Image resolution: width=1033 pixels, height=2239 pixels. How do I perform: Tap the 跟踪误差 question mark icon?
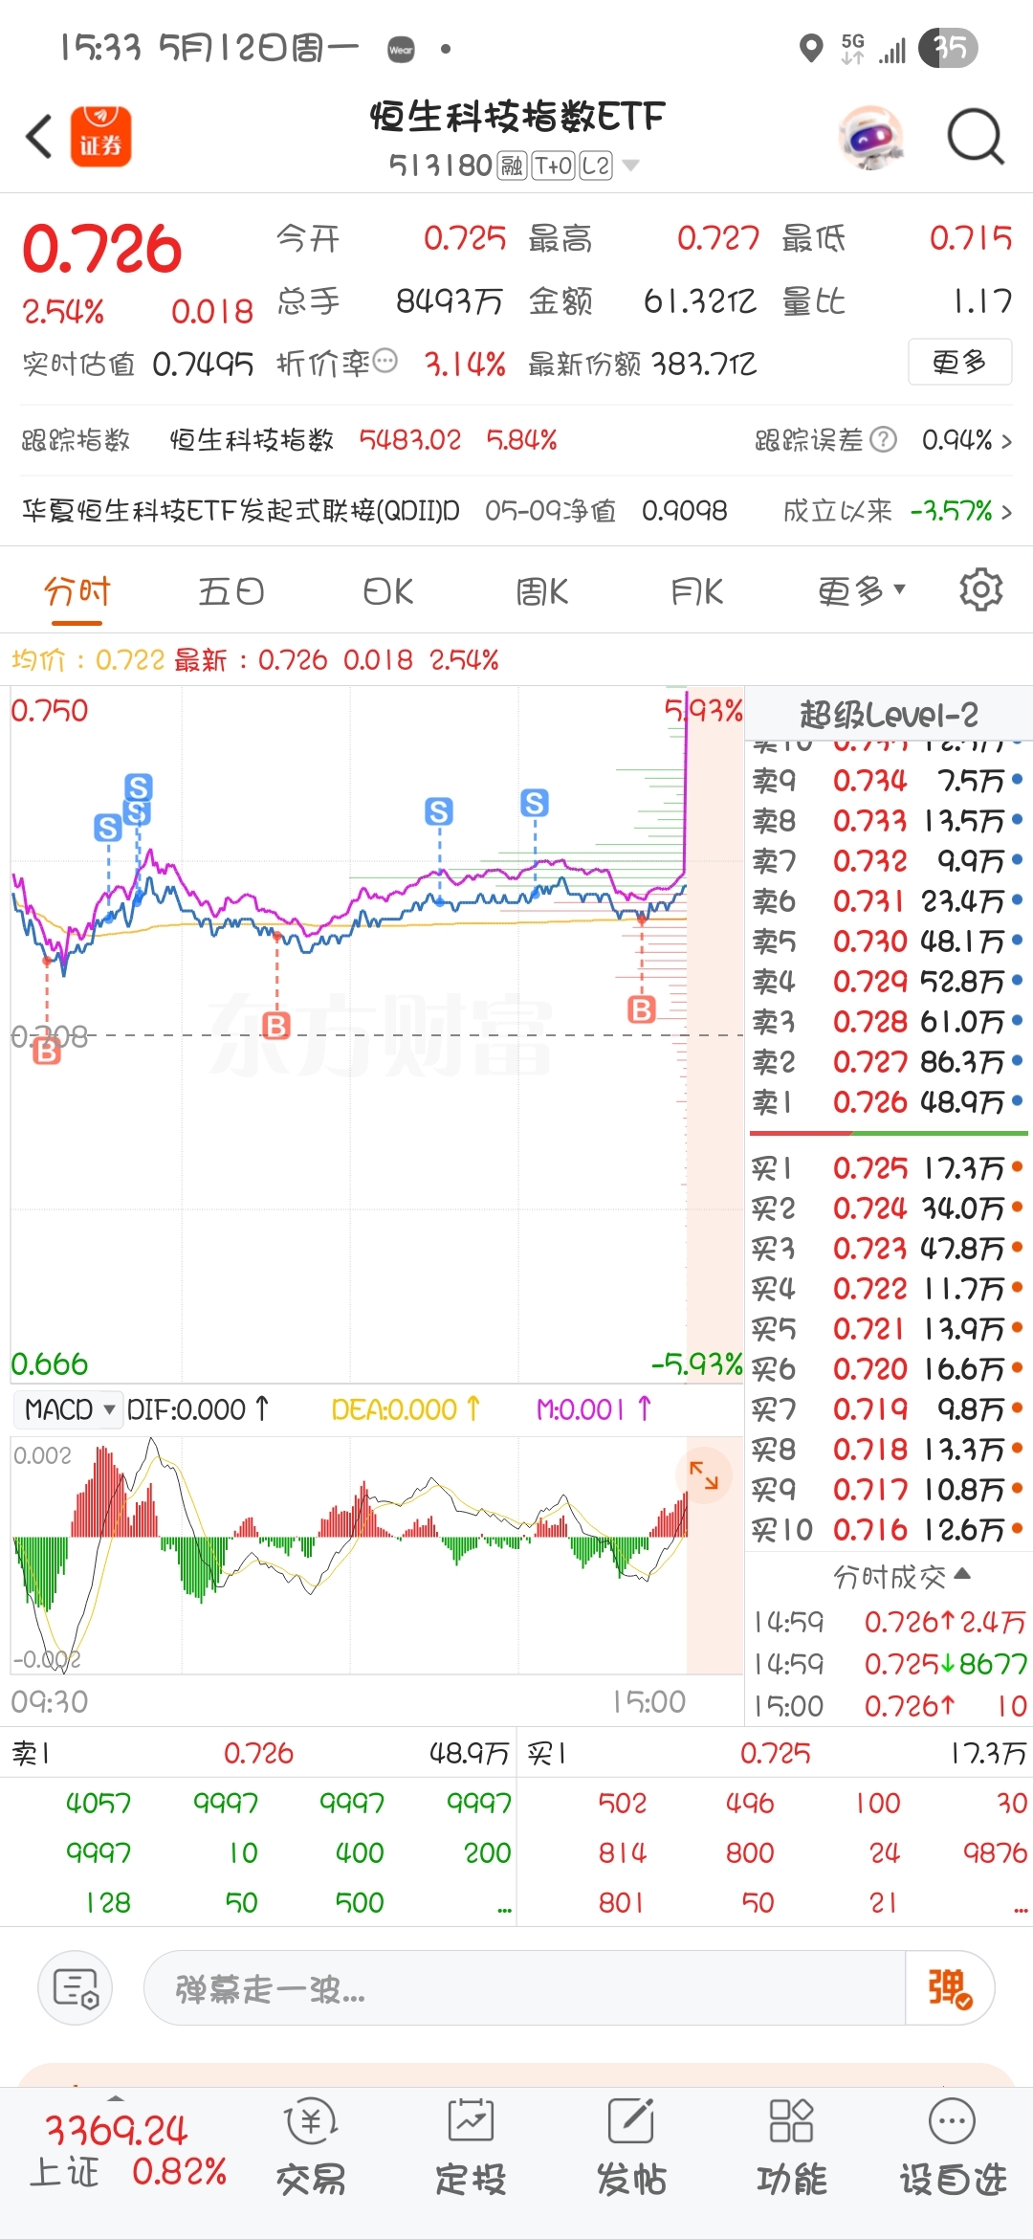[x=884, y=439]
